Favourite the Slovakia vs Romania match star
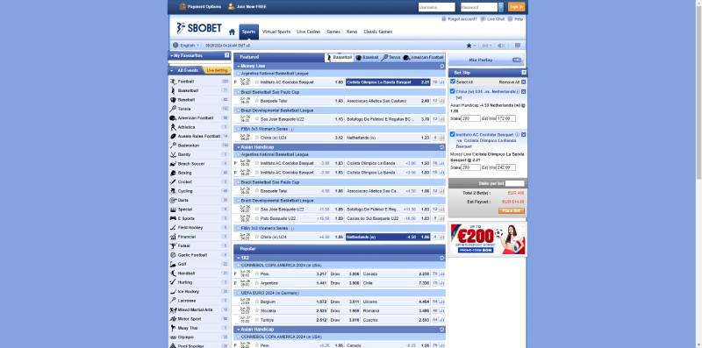 [257, 311]
